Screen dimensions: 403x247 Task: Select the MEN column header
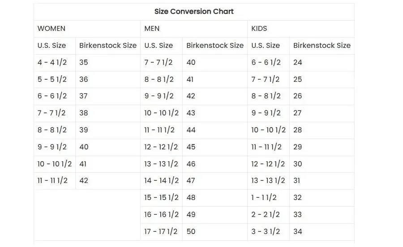(x=152, y=29)
